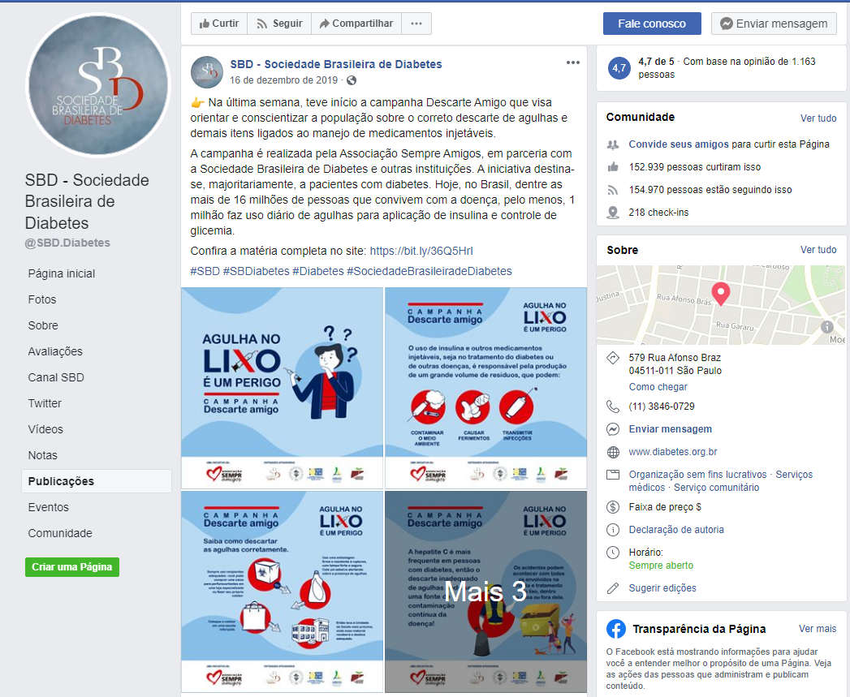Click the #SBD hashtag
This screenshot has width=850, height=697.
(x=205, y=271)
